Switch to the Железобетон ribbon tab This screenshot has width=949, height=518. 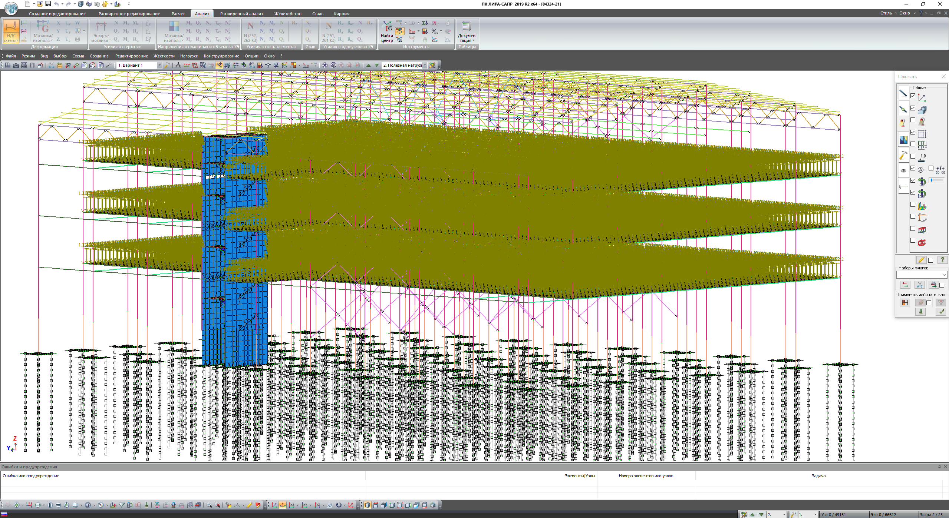[x=287, y=14]
